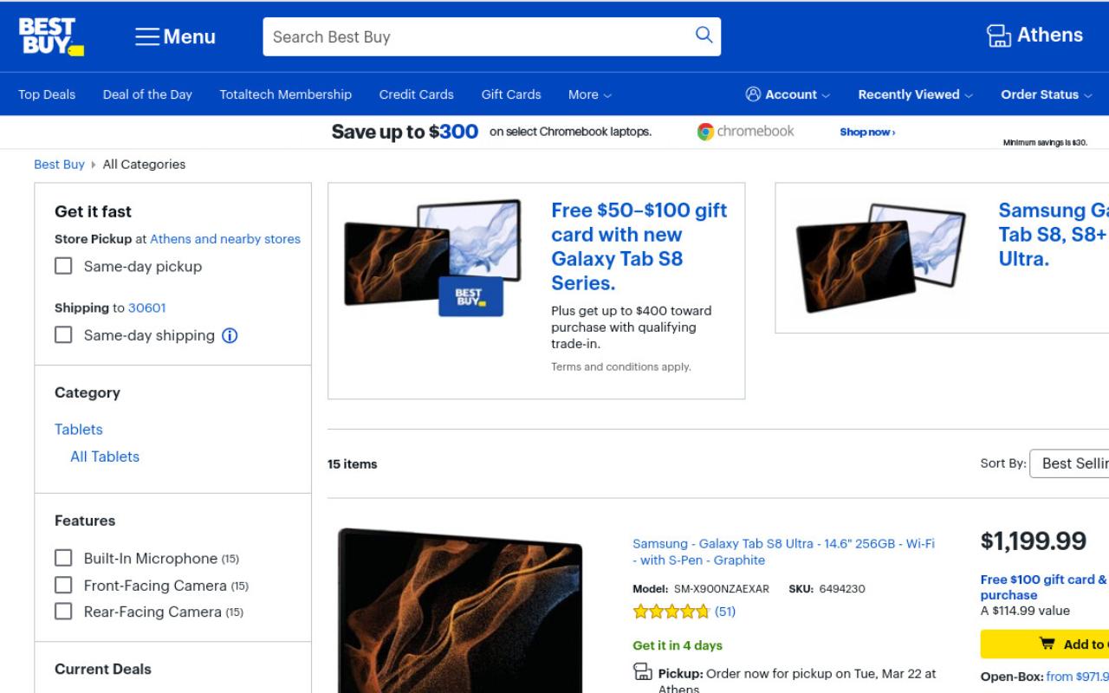Screen dimensions: 1109x693
Task: Select the Tablets category
Action: 78,429
